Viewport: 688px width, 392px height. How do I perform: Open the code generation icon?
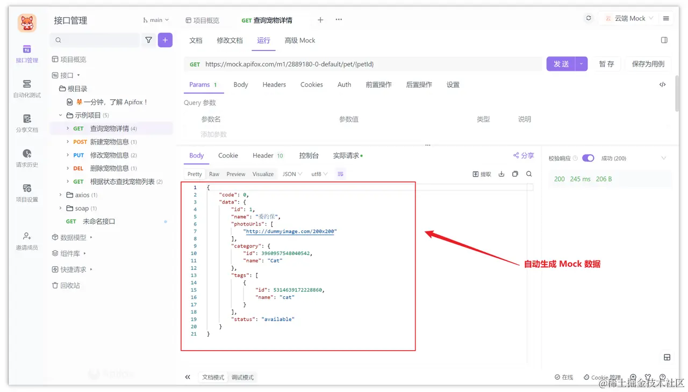663,85
